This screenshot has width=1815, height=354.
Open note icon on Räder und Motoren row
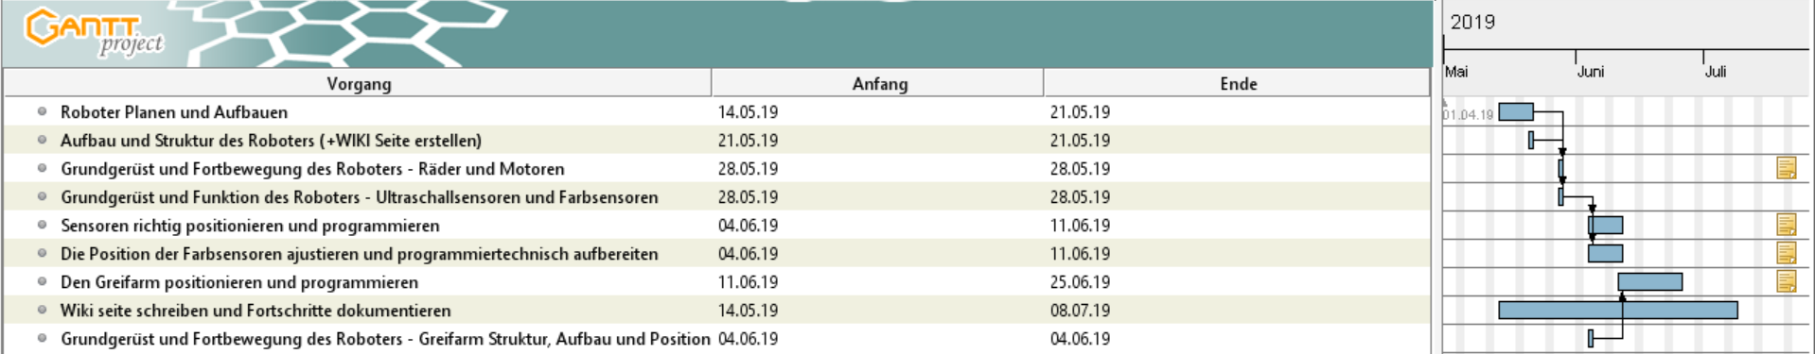[1786, 168]
